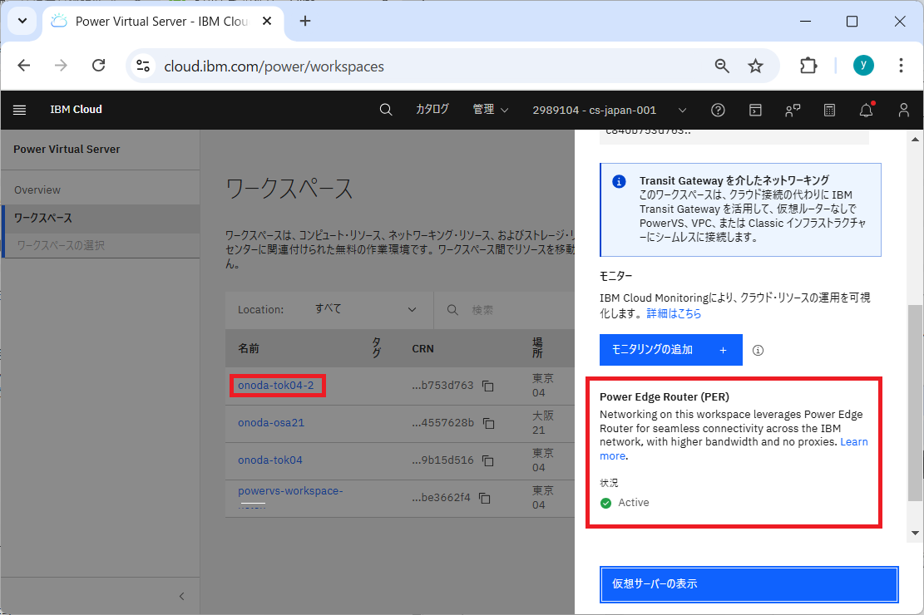Image resolution: width=924 pixels, height=615 pixels.
Task: Click the side panel scrollbar thumb
Action: pyautogui.click(x=915, y=403)
